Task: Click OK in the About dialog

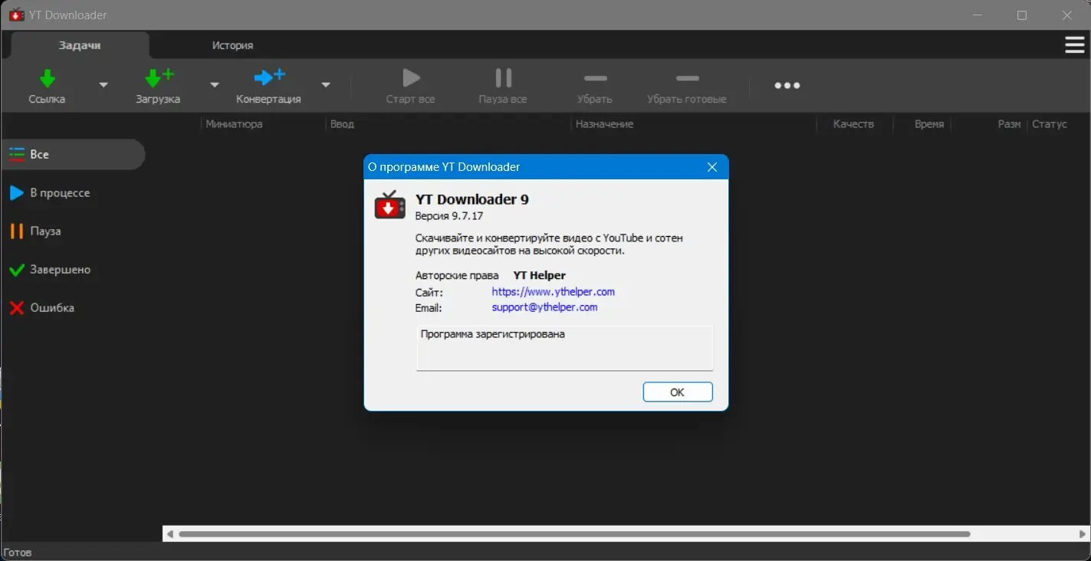Action: 678,392
